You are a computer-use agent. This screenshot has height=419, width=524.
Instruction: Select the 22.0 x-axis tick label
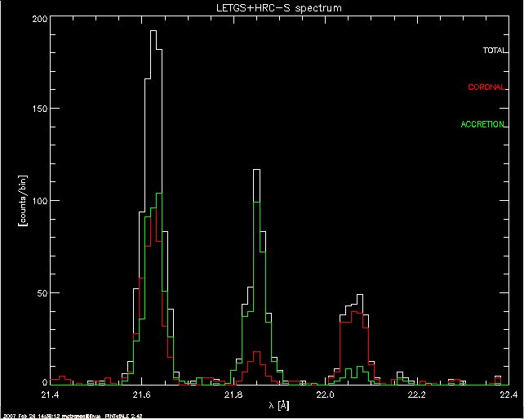[325, 394]
